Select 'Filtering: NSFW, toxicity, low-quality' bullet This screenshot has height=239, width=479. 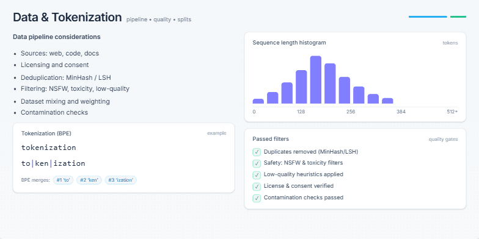pyautogui.click(x=75, y=89)
